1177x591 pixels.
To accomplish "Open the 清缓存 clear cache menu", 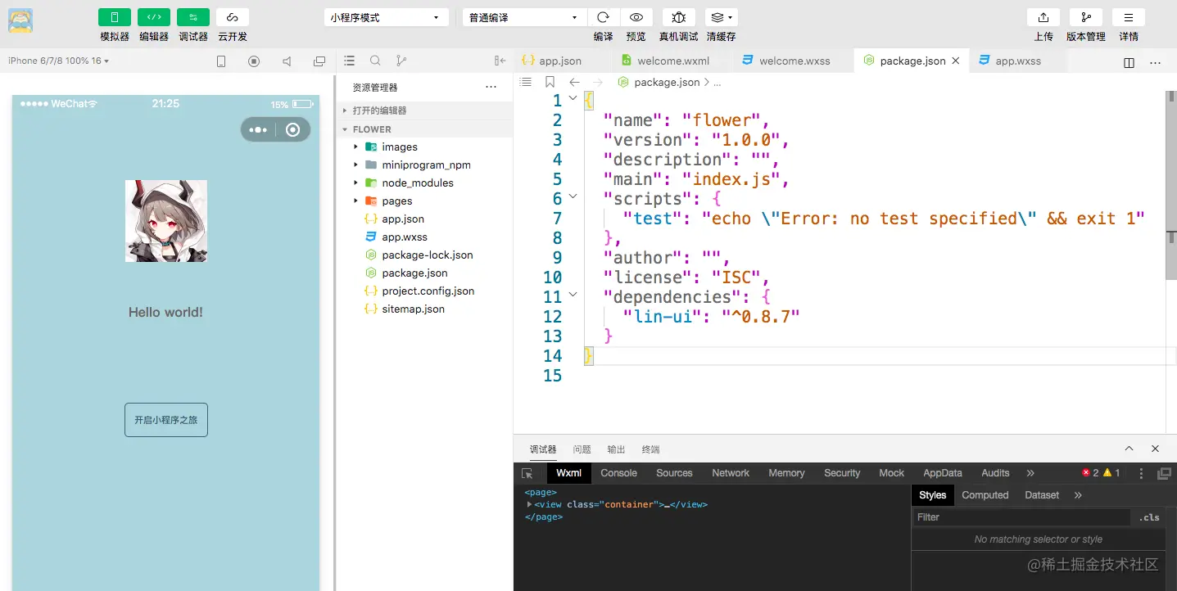I will click(x=721, y=17).
